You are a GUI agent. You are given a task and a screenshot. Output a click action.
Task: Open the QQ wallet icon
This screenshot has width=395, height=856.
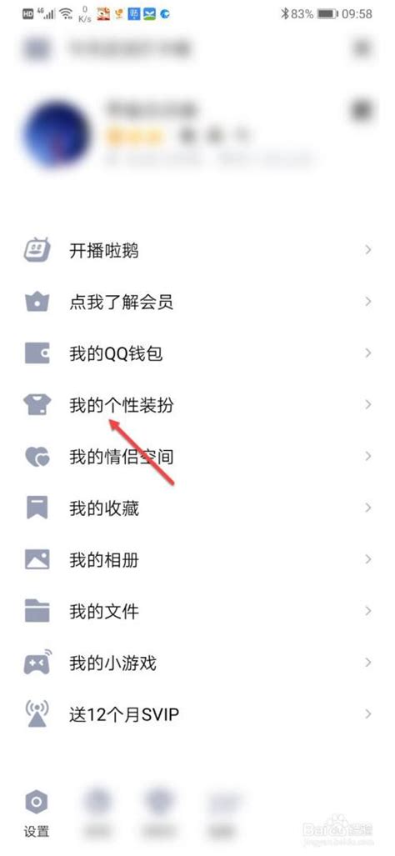pos(37,353)
